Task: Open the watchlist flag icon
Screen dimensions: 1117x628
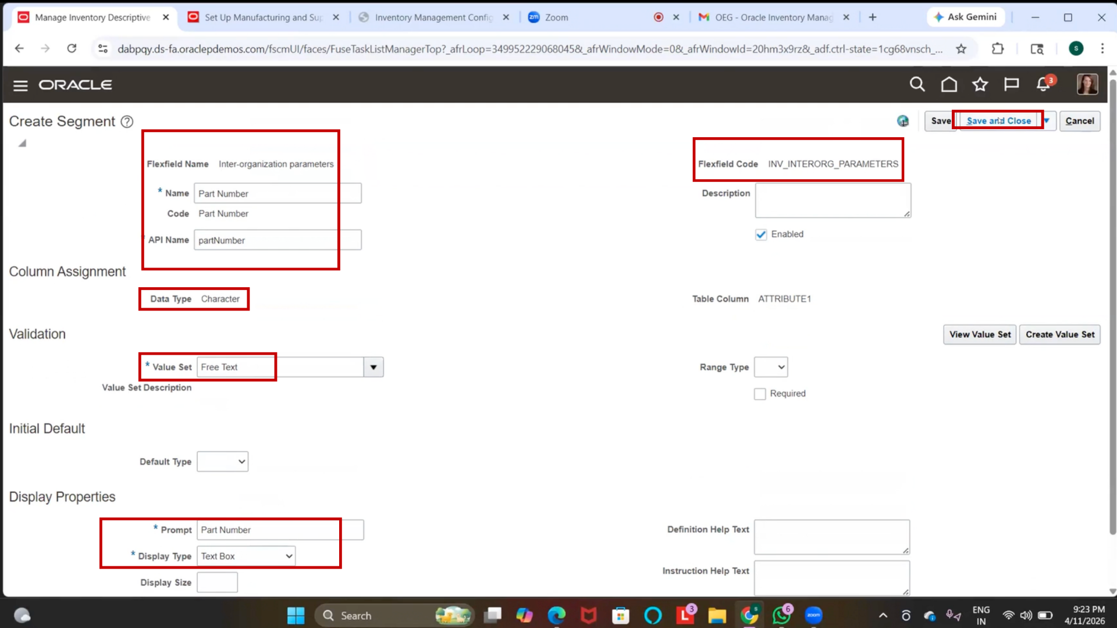Action: 1012,84
